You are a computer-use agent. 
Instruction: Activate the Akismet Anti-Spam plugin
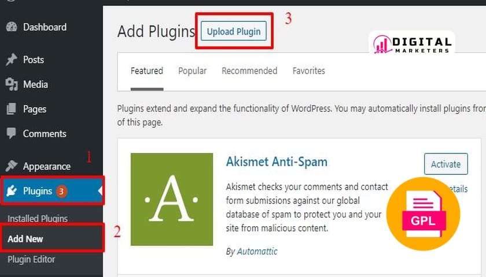(446, 164)
